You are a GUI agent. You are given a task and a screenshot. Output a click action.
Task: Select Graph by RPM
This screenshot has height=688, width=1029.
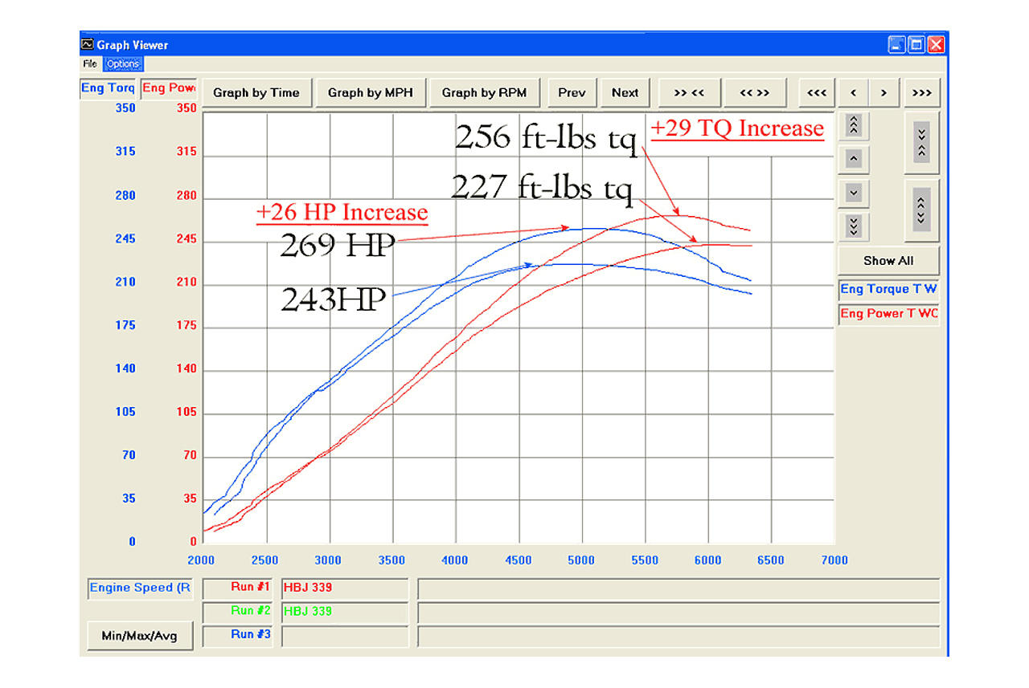484,92
